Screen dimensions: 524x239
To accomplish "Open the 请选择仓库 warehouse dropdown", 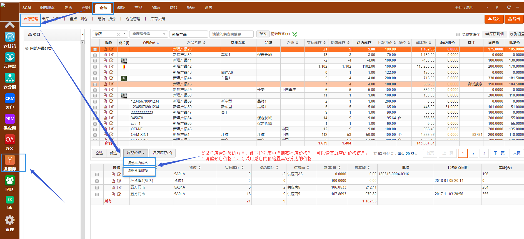I will (149, 34).
